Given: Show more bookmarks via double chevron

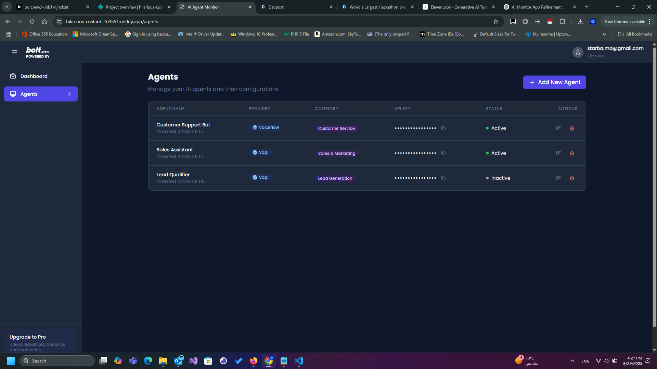Looking at the screenshot, I should [604, 34].
